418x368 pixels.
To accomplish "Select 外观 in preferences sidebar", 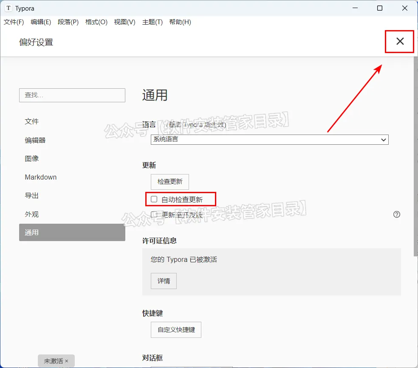I will point(72,214).
